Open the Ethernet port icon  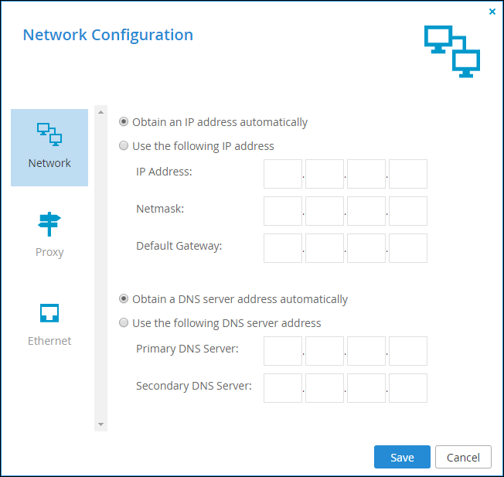(x=49, y=313)
